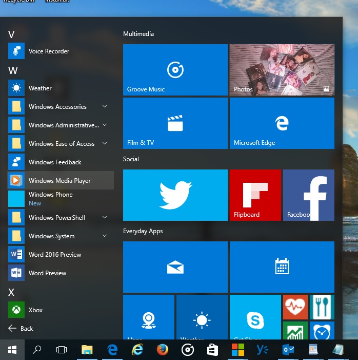Launch Windows Media Player
The height and width of the screenshot is (360, 358).
click(61, 180)
